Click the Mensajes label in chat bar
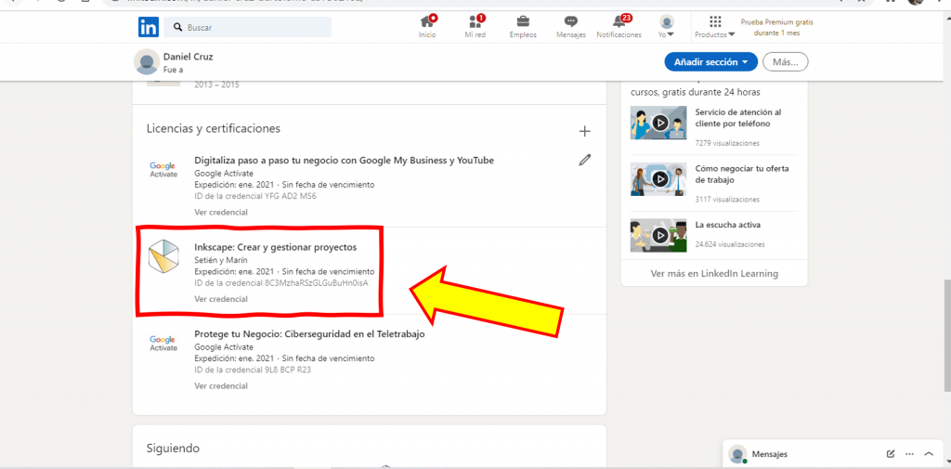 [770, 454]
